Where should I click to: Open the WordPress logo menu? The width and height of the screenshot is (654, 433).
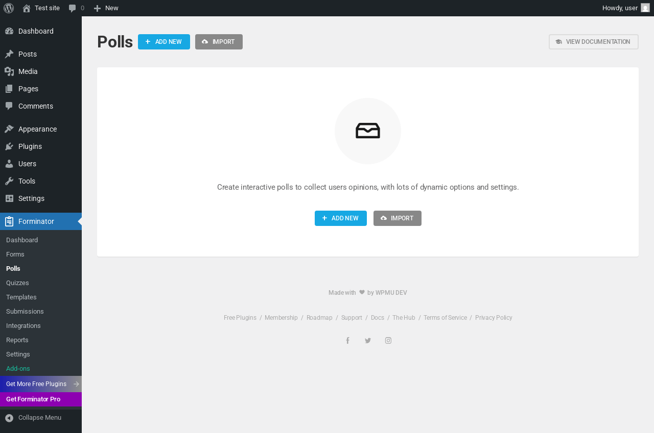click(x=9, y=8)
